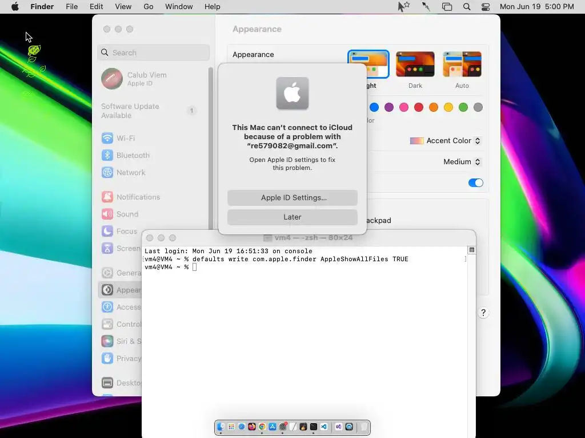Choose the Dark appearance thumbnail

point(415,64)
